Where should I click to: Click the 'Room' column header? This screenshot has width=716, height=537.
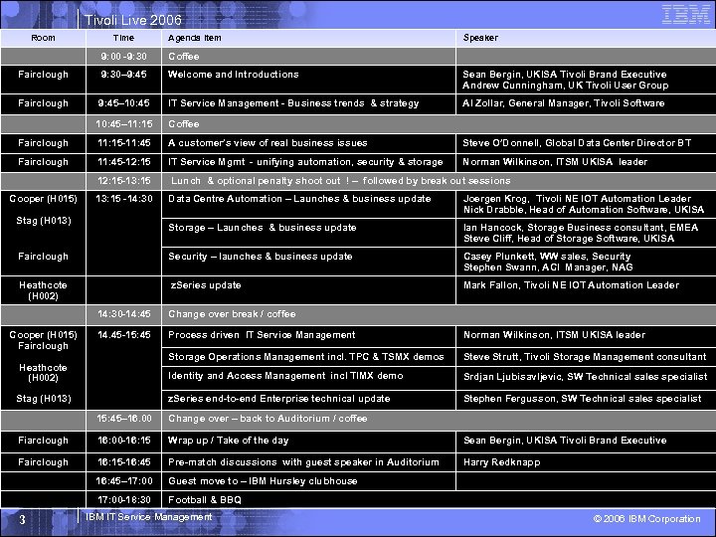pos(43,38)
